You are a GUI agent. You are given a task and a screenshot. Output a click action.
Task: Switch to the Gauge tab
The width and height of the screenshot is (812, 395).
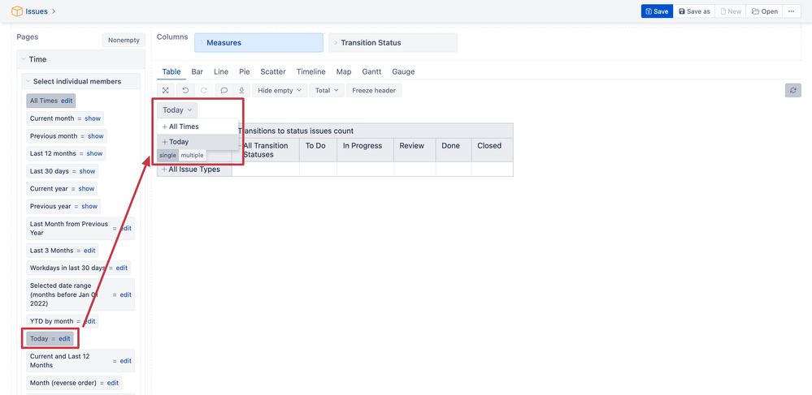(403, 72)
